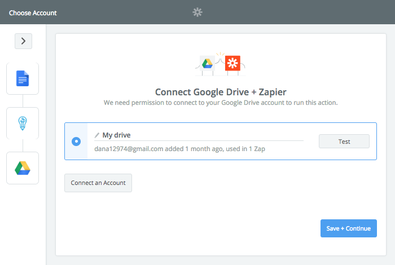Click the Connect Google Drive + Zapier heading
The image size is (395, 265).
click(x=221, y=92)
